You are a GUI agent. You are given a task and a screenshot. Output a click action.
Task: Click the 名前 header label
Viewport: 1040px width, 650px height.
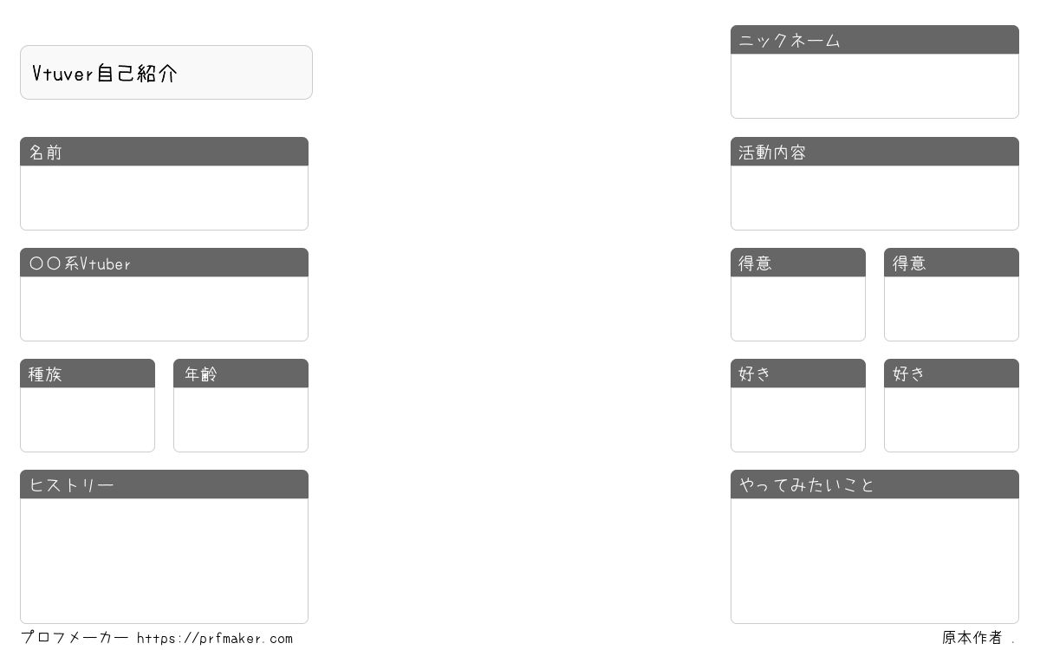coord(46,153)
